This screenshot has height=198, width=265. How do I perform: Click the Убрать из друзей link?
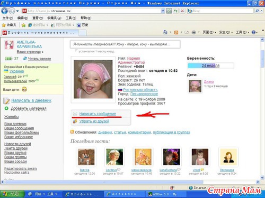tap(94, 121)
